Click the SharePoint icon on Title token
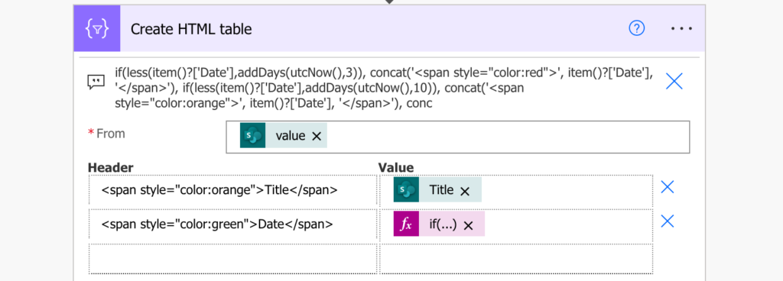783x281 pixels. [x=406, y=189]
